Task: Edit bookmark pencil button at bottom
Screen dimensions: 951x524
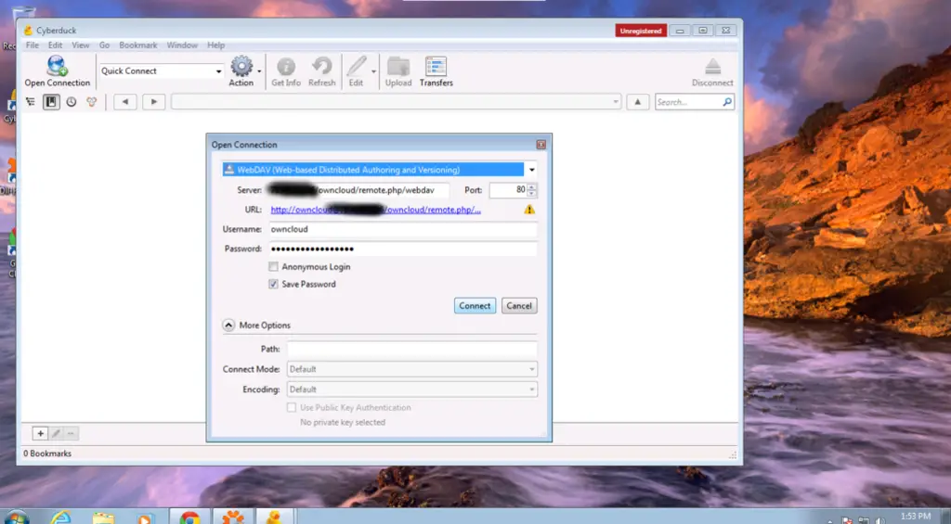Action: 56,433
